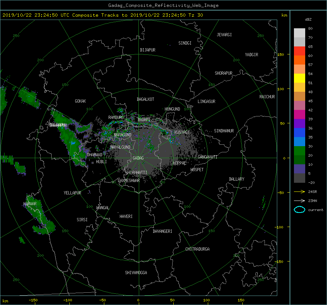This screenshot has width=327, height=305.
Task: Click the SINDGI city label
Action: pyautogui.click(x=185, y=43)
